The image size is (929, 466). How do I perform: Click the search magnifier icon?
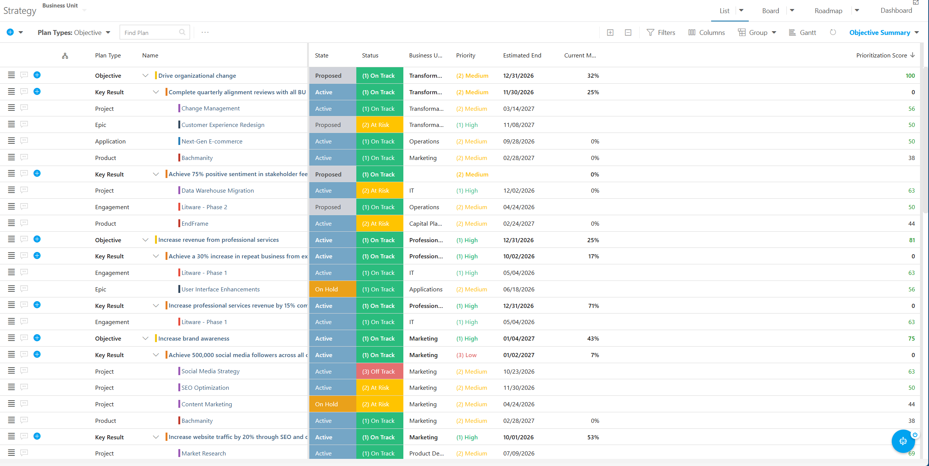[182, 32]
